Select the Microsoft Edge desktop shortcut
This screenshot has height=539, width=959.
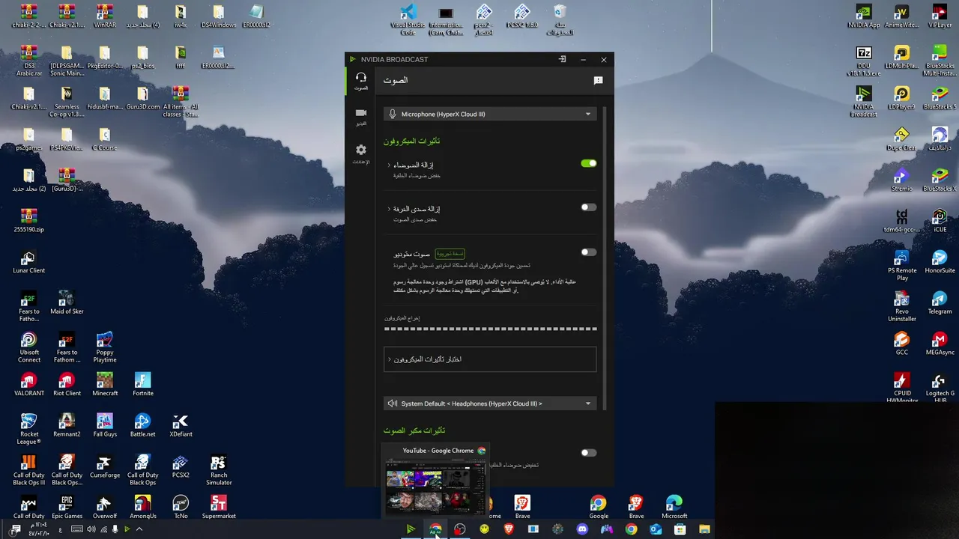pyautogui.click(x=674, y=507)
